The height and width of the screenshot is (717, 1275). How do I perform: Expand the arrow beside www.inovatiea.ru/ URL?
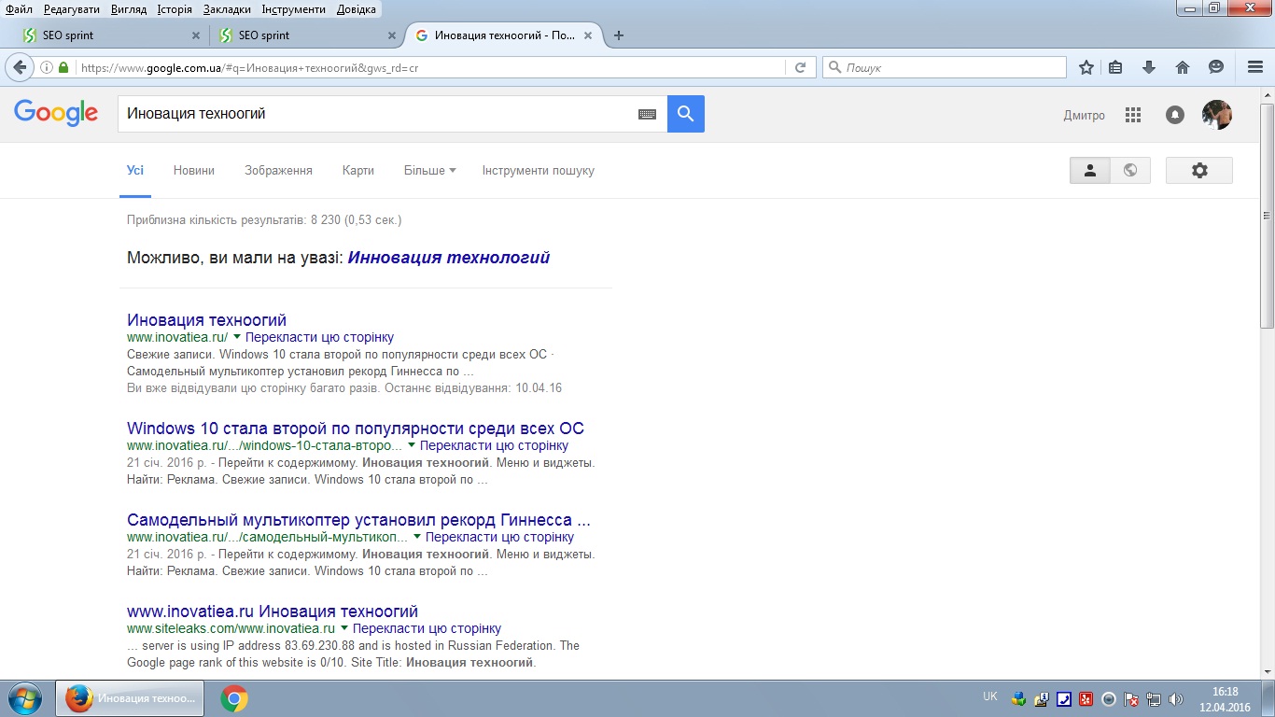pyautogui.click(x=237, y=336)
